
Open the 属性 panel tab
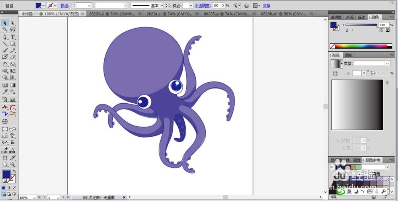357,160
